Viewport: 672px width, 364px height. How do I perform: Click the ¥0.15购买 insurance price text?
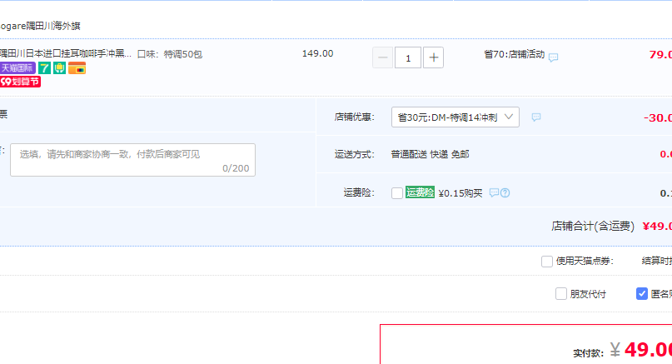click(460, 193)
